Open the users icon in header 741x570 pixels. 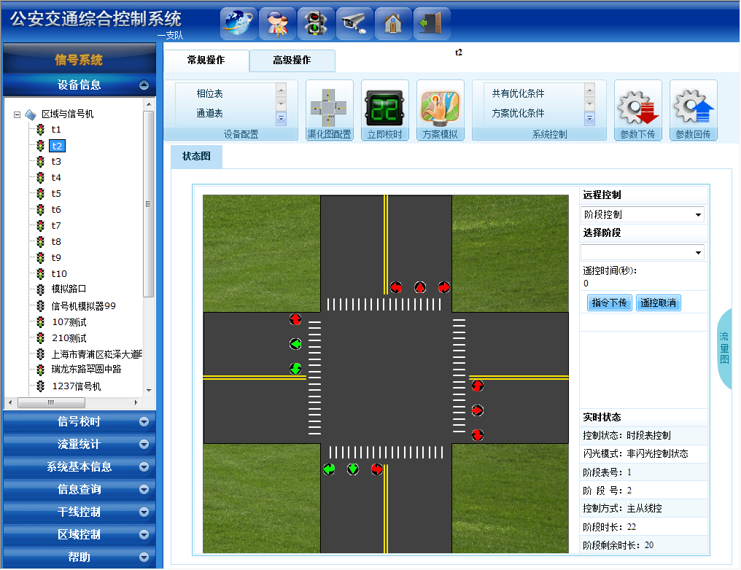(x=277, y=23)
